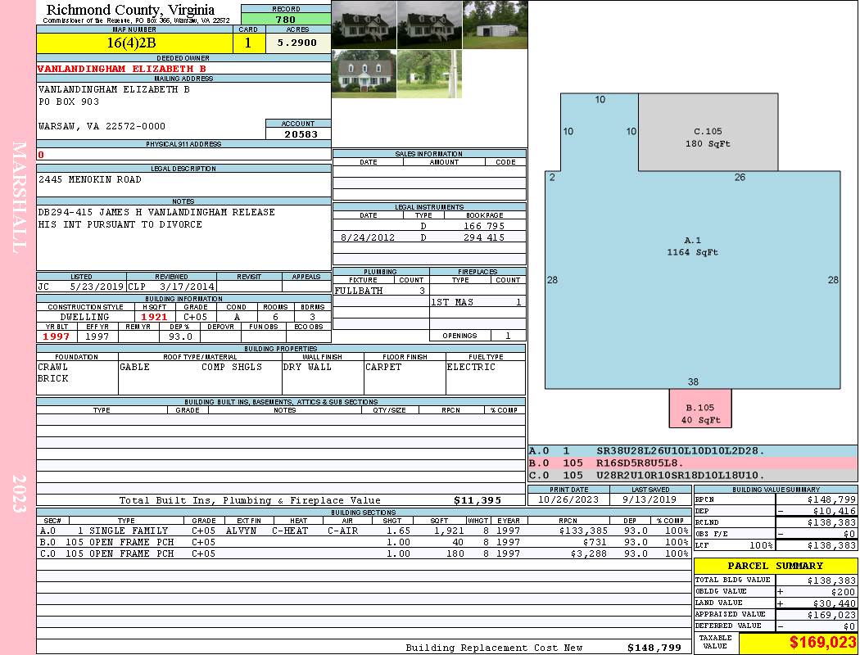Select exterior finish ALVYN
860x655 pixels.
pos(242,531)
